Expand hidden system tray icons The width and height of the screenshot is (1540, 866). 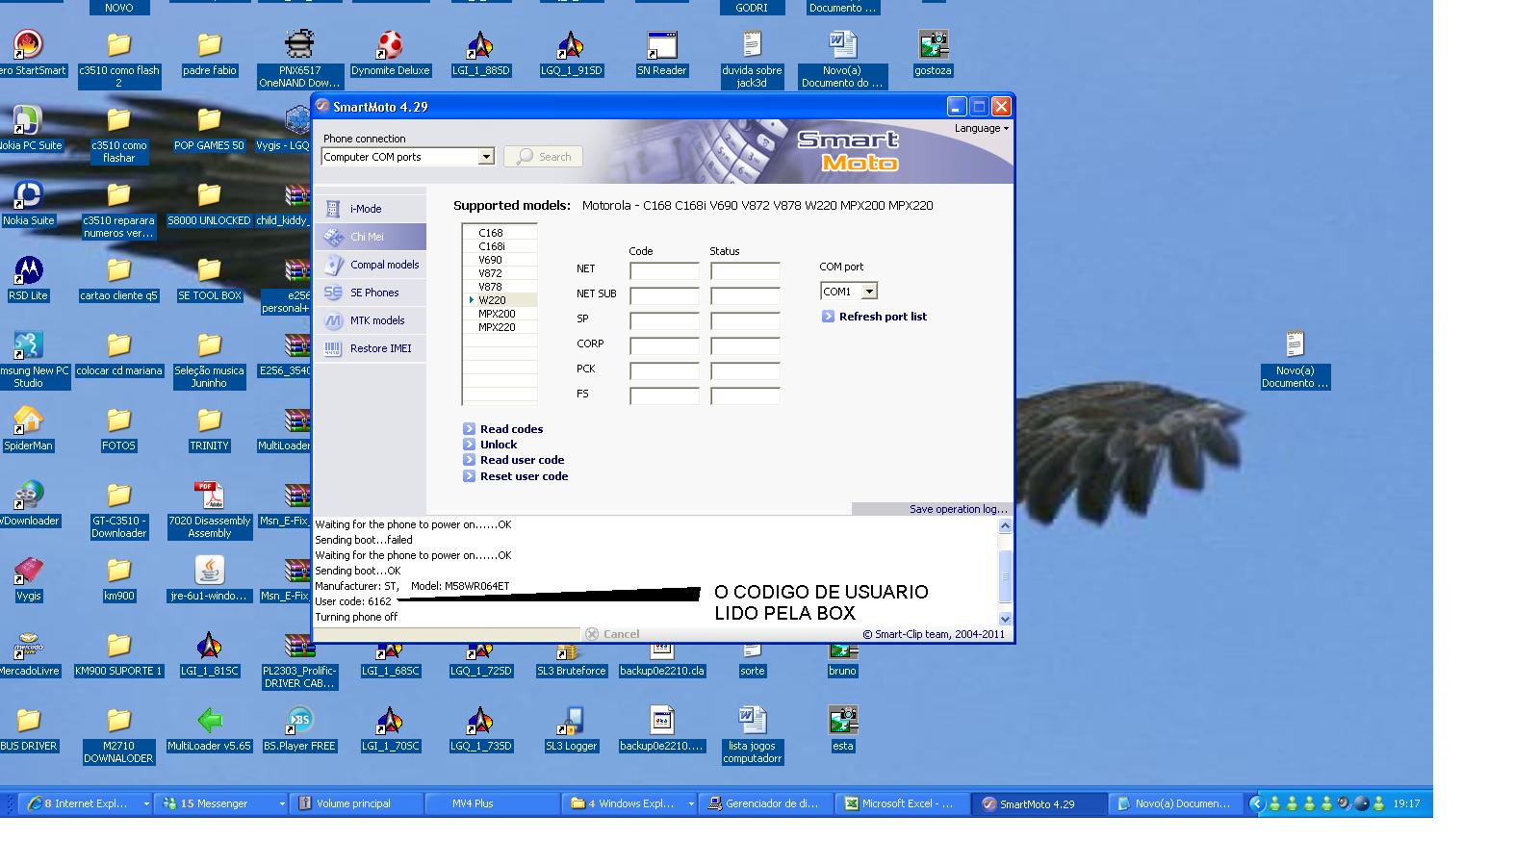1256,803
